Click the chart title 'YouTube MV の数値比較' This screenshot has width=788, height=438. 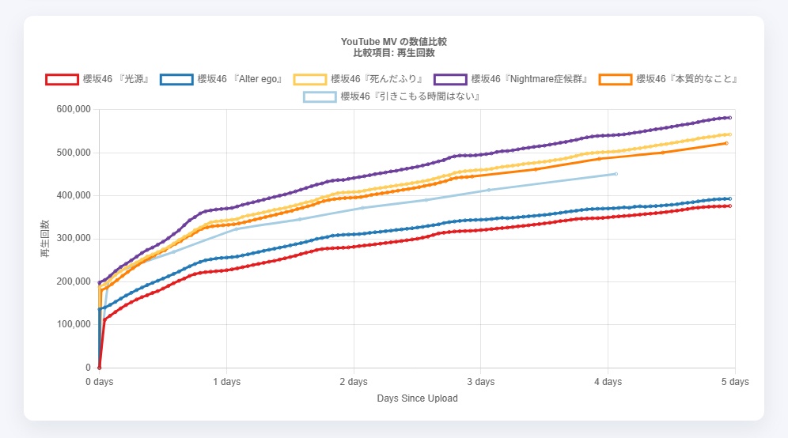(x=394, y=41)
